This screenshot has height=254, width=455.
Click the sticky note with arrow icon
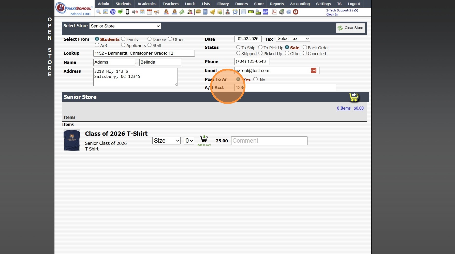click(220, 12)
